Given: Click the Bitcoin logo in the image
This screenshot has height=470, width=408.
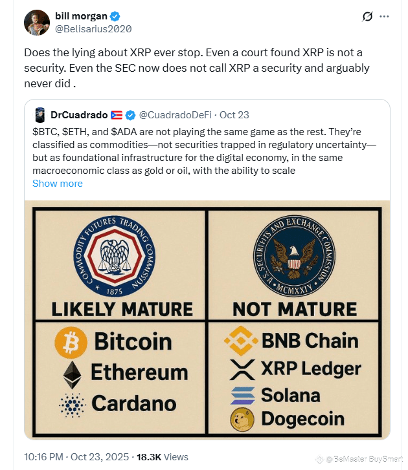Looking at the screenshot, I should [x=71, y=343].
